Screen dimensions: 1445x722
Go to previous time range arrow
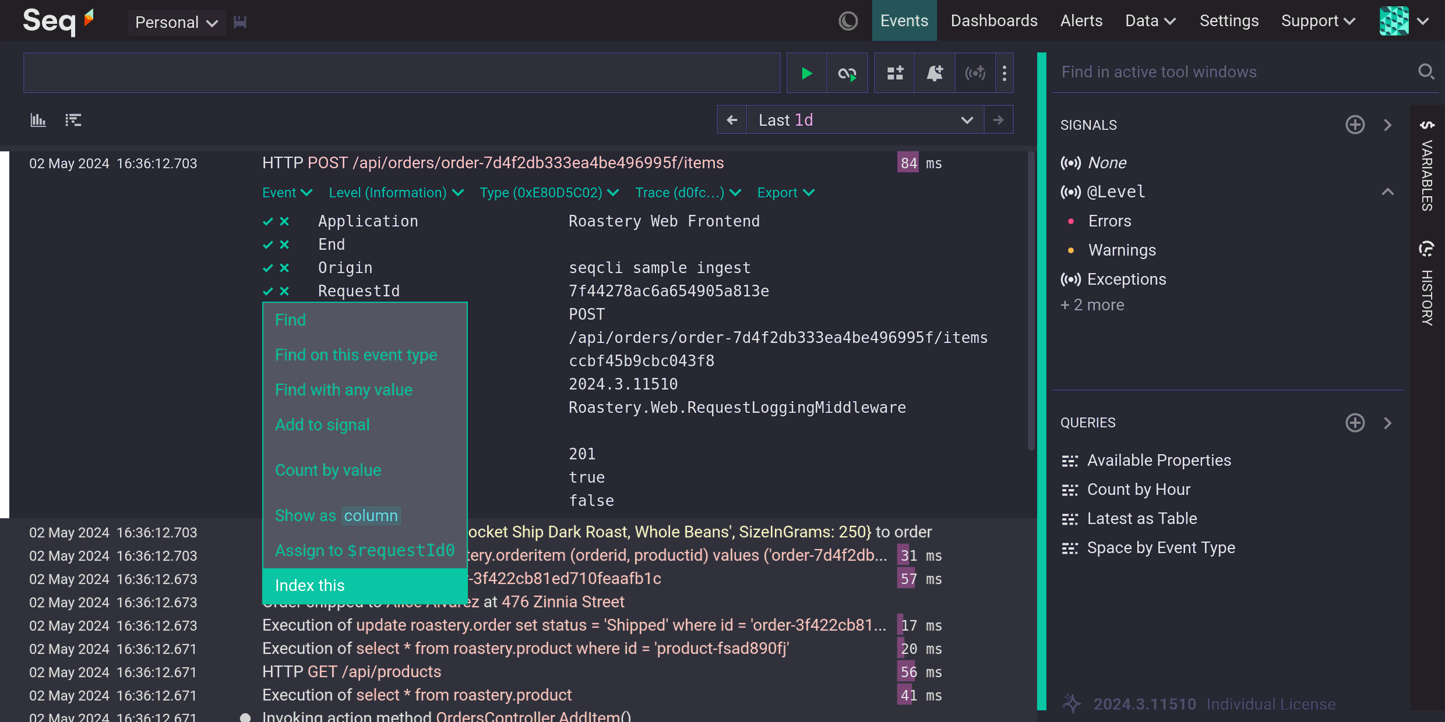point(732,120)
